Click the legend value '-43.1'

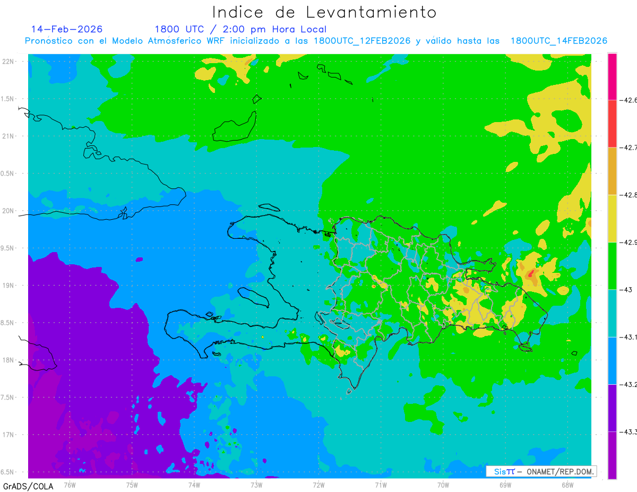[x=628, y=337]
